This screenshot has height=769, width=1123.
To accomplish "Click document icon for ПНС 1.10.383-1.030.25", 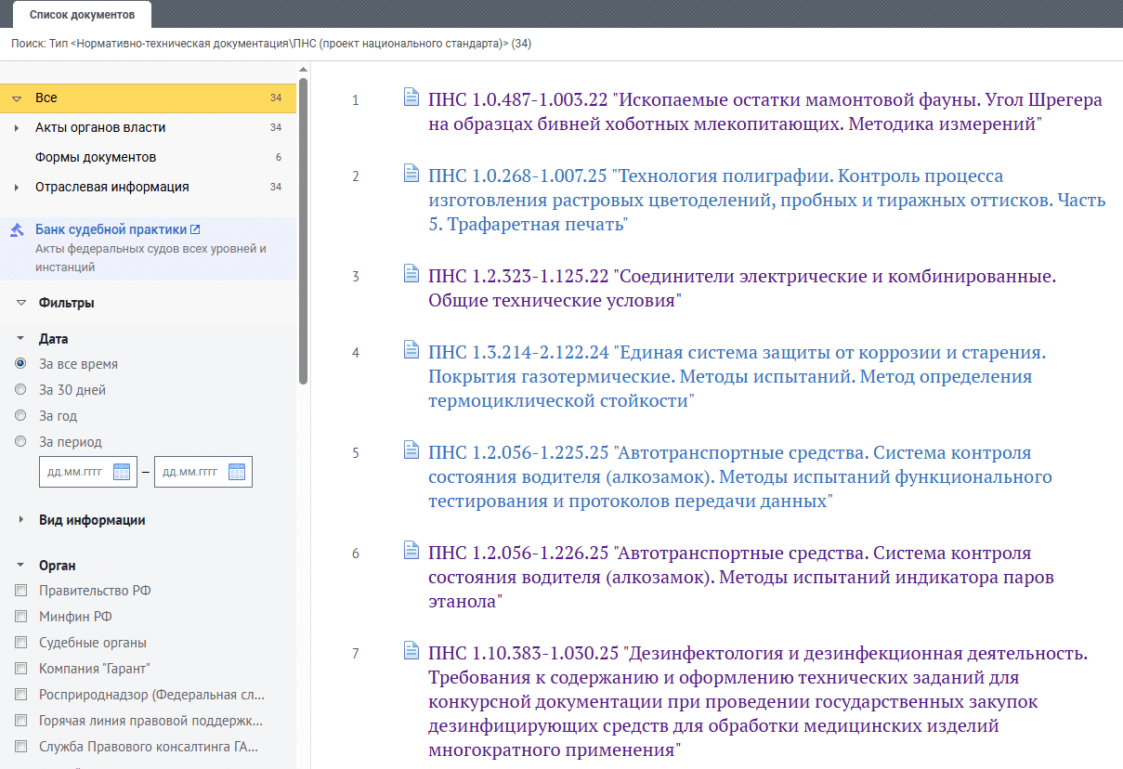I will pyautogui.click(x=411, y=651).
